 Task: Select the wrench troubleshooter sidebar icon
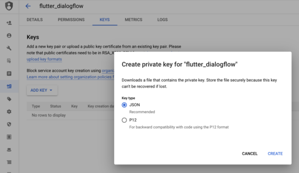(9, 48)
